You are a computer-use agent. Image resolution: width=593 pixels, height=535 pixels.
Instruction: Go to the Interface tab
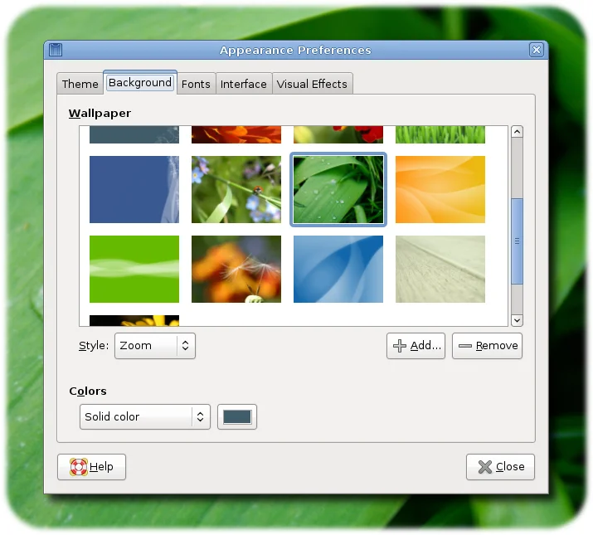(244, 84)
